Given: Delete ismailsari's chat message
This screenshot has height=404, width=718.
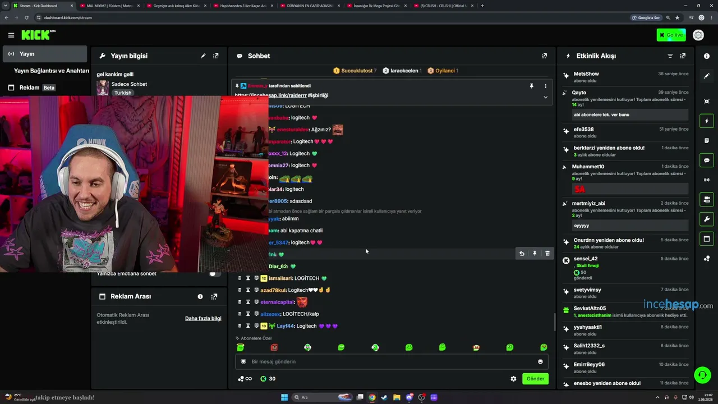Looking at the screenshot, I should click(x=240, y=278).
